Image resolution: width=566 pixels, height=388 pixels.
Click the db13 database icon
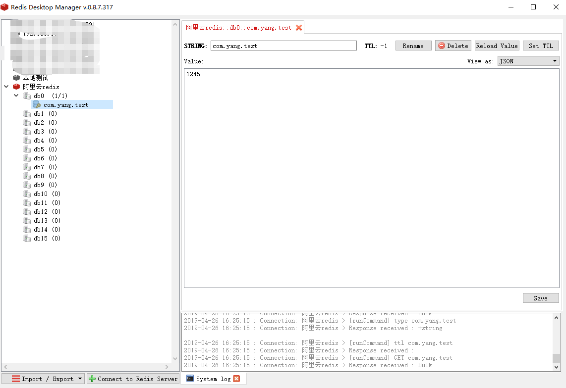pos(27,220)
